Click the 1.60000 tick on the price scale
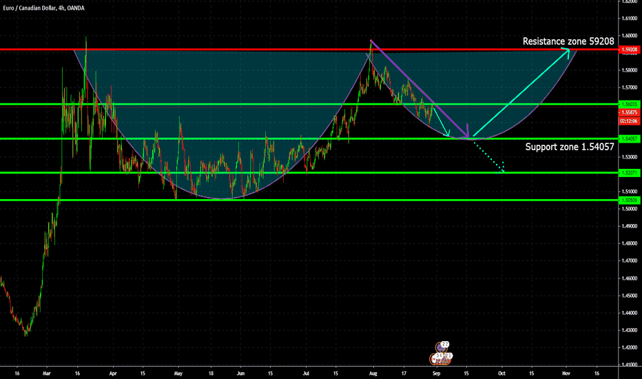642x379 pixels. (x=630, y=36)
